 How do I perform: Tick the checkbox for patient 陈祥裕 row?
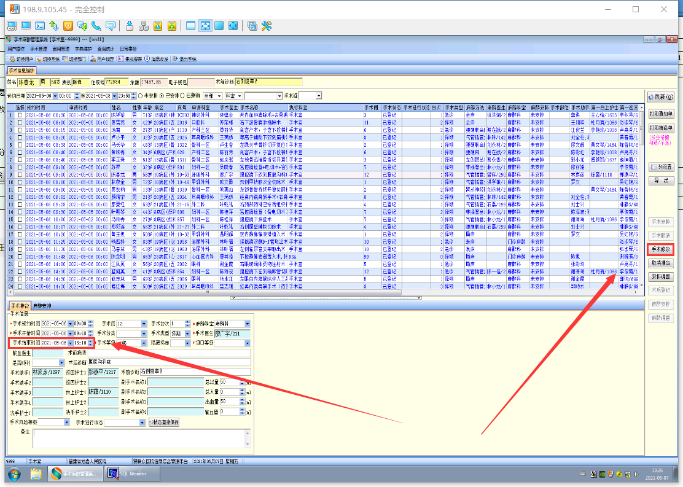pyautogui.click(x=20, y=115)
